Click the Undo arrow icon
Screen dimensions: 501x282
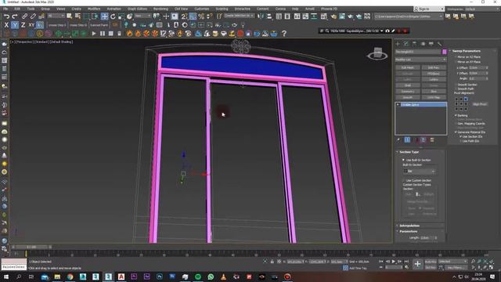6,16
